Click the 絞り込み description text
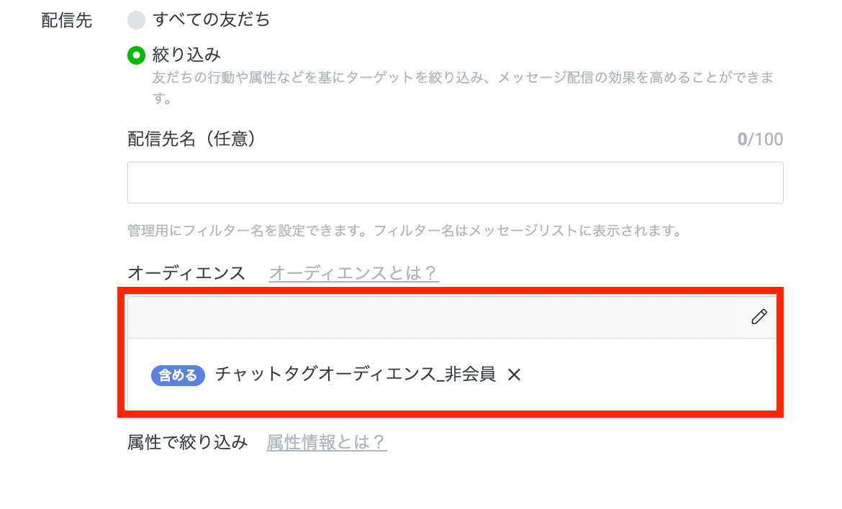842x509 pixels. (461, 78)
